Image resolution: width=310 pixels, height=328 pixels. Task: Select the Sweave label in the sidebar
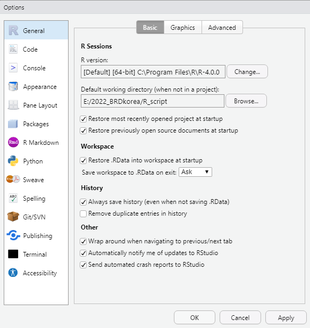click(x=33, y=179)
